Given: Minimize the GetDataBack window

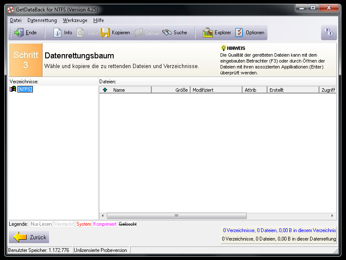Looking at the screenshot, I should 302,8.
